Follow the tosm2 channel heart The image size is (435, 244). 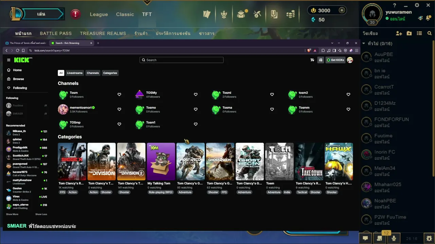point(348,95)
